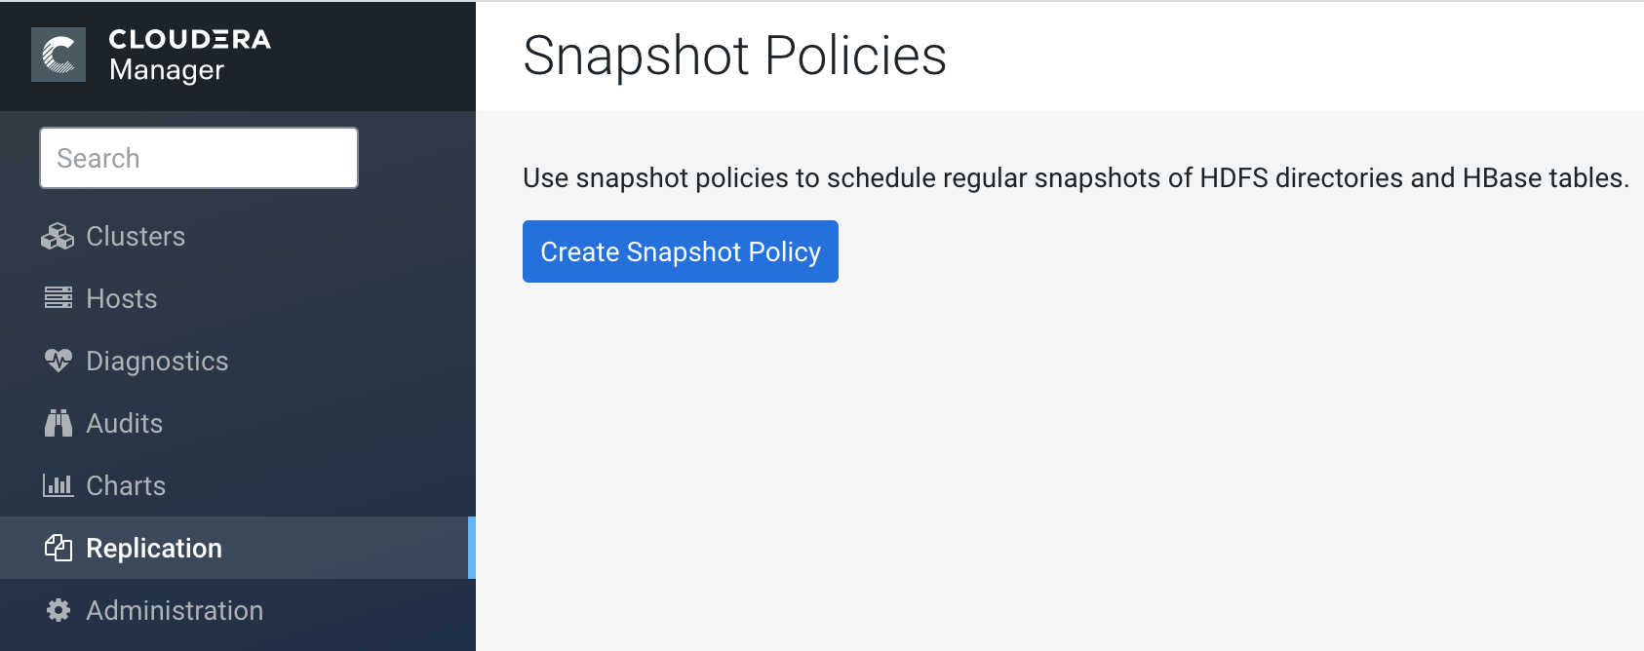The width and height of the screenshot is (1644, 651).
Task: Click the Cloudera Manager title text
Action: pyautogui.click(x=189, y=55)
